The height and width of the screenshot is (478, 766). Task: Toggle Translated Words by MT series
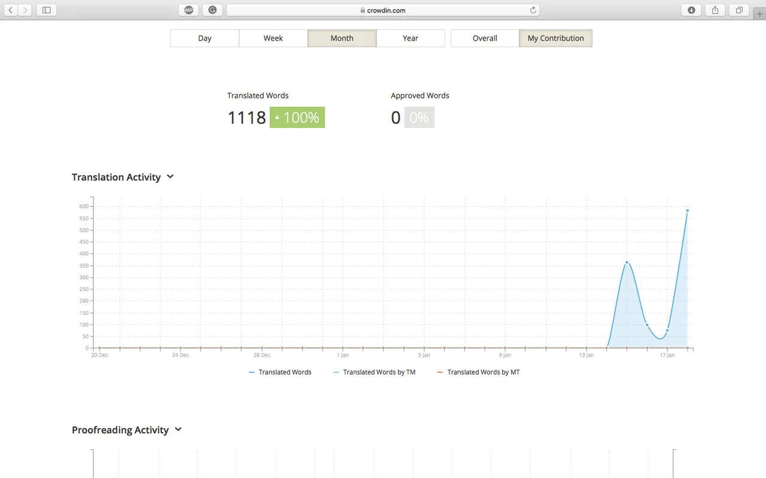[x=478, y=372]
